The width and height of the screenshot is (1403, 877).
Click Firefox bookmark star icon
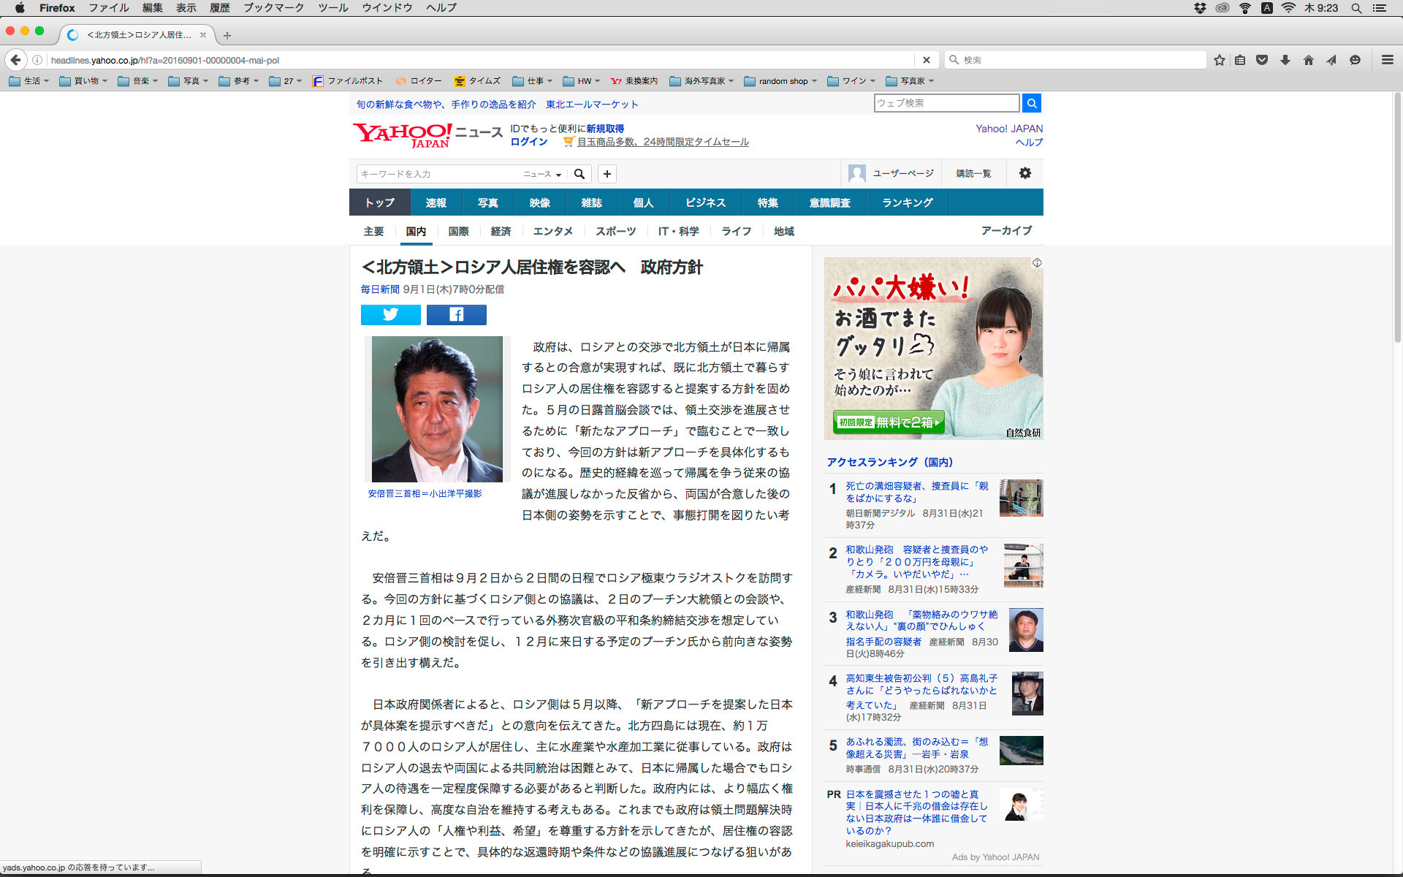coord(1219,60)
